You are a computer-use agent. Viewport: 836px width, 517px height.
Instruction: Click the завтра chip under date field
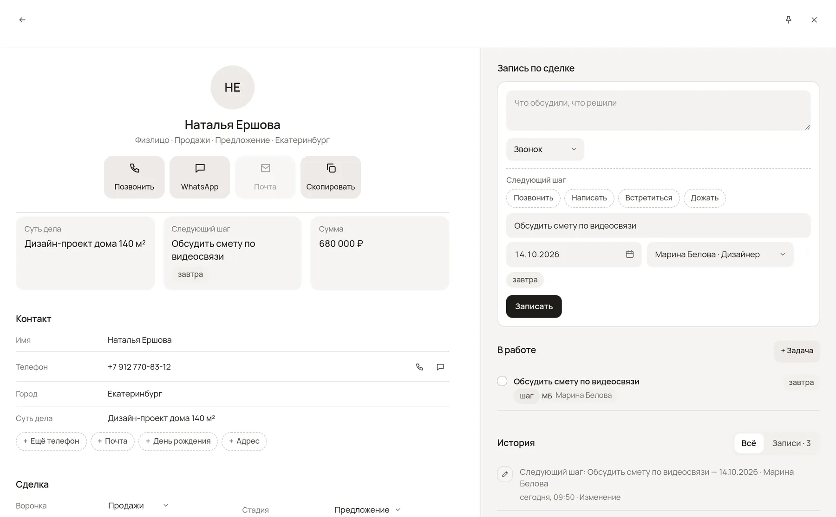525,280
